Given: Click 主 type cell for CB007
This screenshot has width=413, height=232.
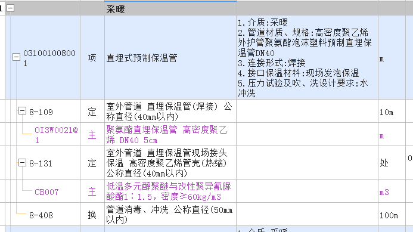Looking at the screenshot, I should pyautogui.click(x=92, y=191).
